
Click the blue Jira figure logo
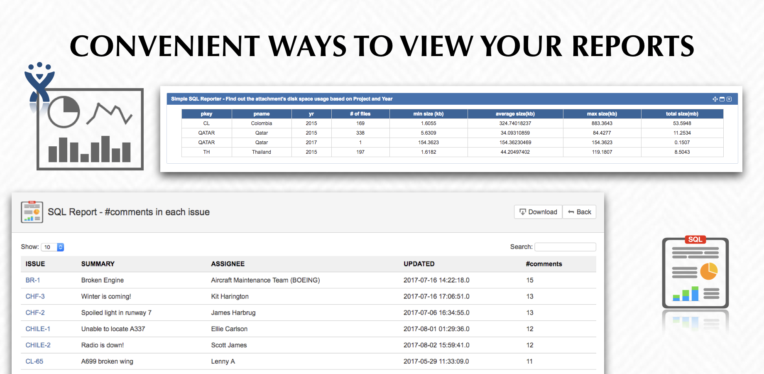[x=39, y=82]
